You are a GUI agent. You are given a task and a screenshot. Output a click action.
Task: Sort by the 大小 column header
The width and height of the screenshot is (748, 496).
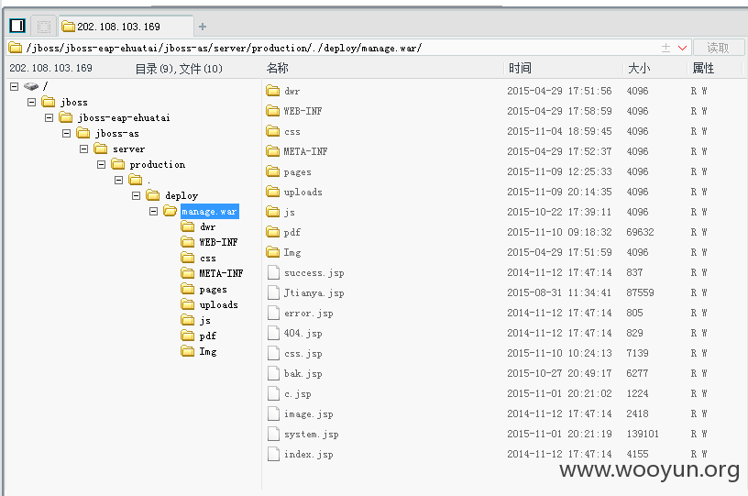[x=639, y=68]
